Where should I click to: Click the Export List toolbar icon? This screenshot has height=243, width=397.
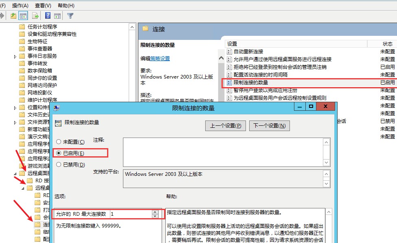click(35, 16)
